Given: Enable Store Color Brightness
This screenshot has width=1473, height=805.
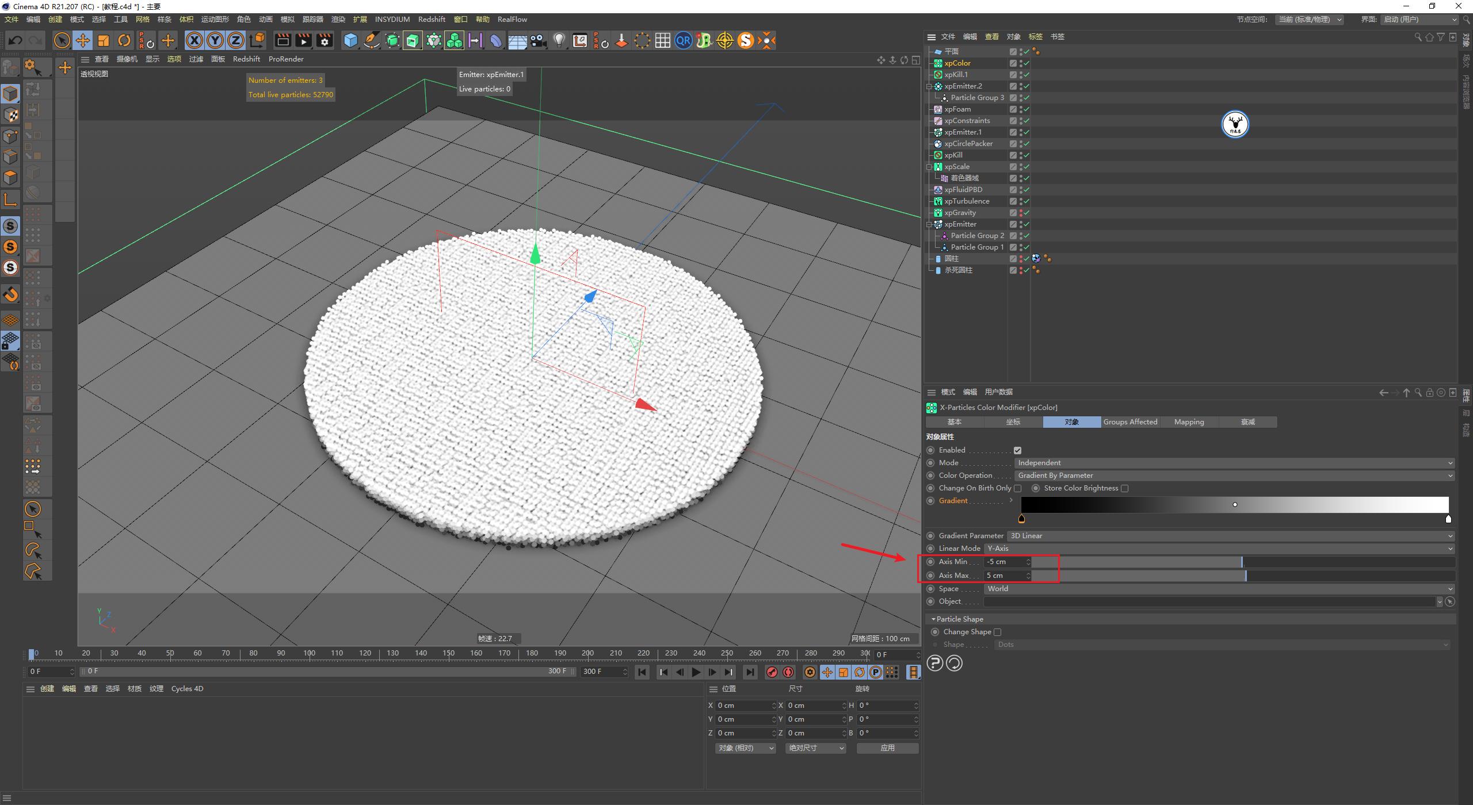Looking at the screenshot, I should 1125,488.
